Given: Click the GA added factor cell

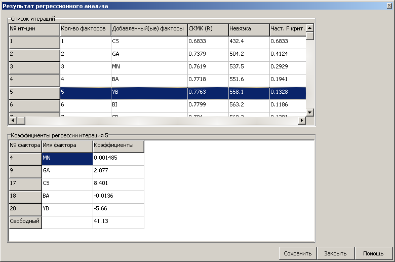Looking at the screenshot, I should (x=149, y=55).
